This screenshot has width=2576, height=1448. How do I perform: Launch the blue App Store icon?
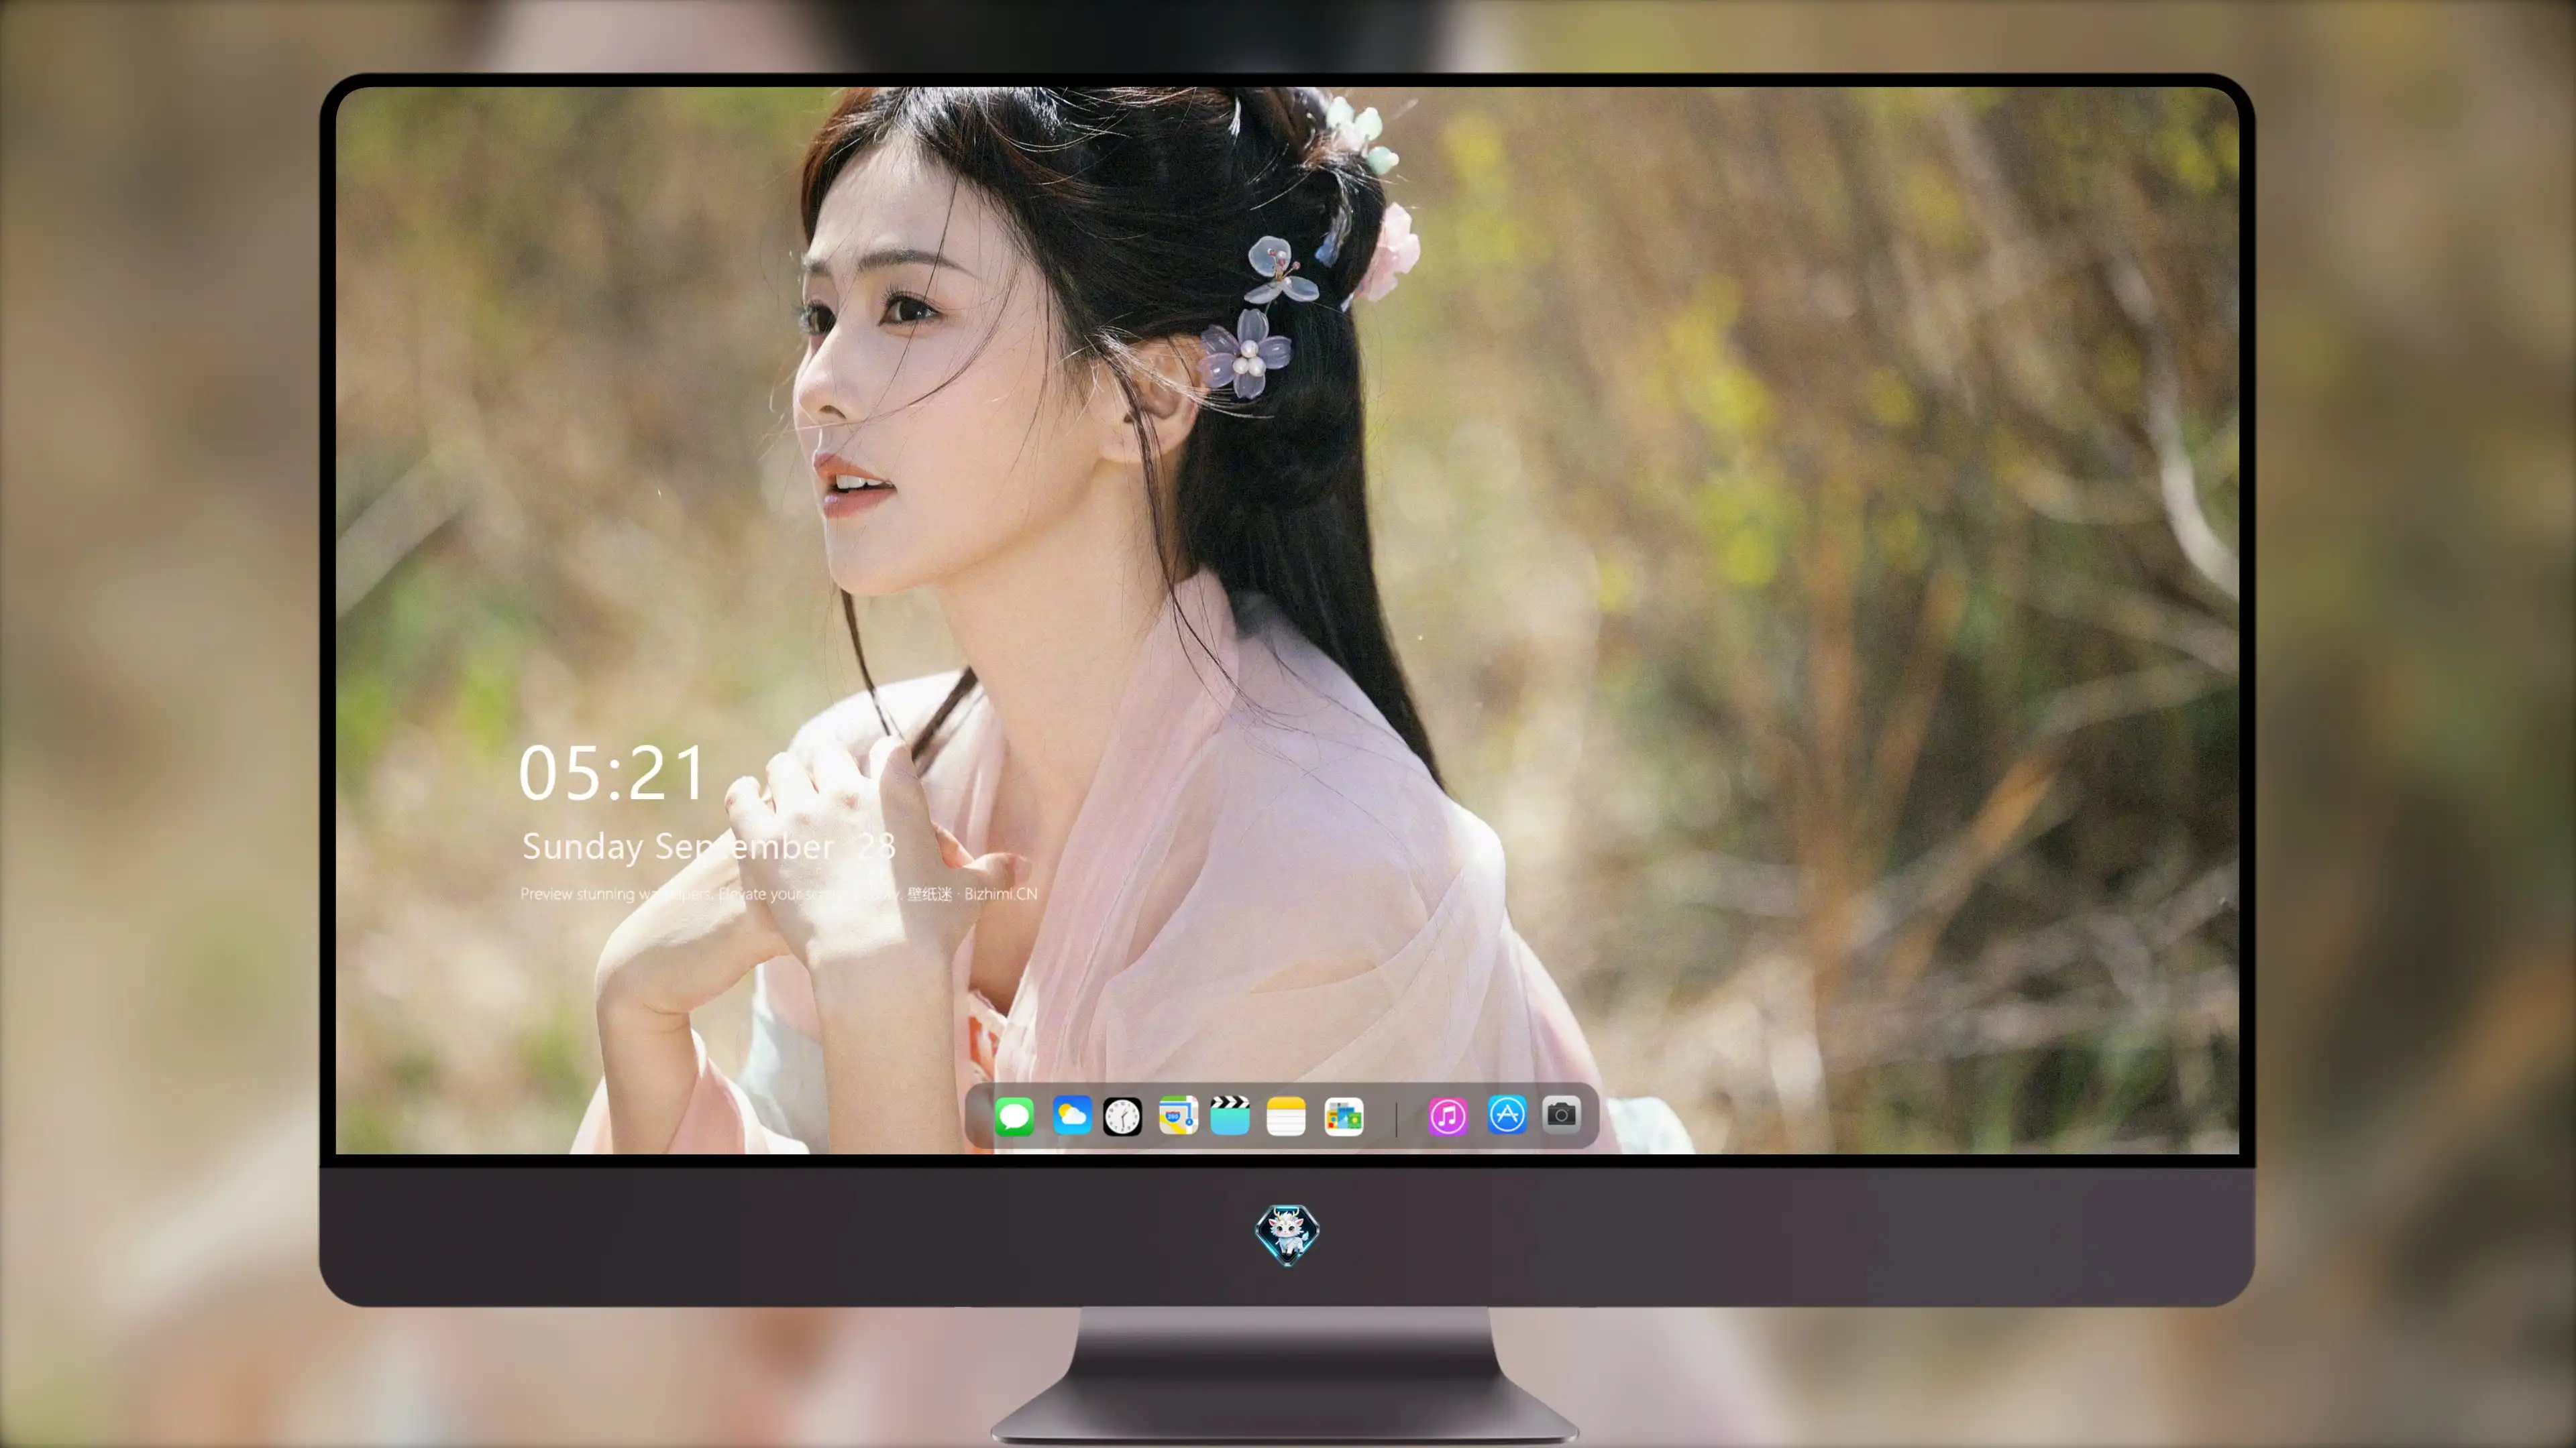click(x=1507, y=1114)
